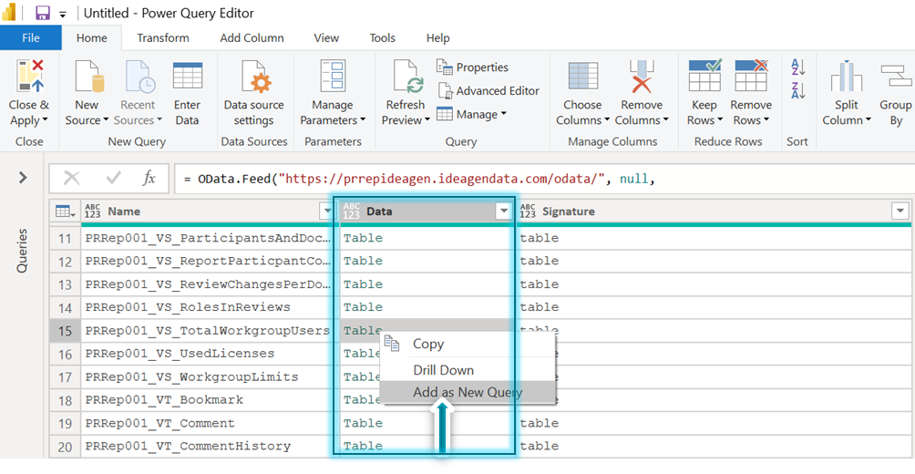This screenshot has width=915, height=474.
Task: Open the table corner menu icon
Action: (64, 211)
